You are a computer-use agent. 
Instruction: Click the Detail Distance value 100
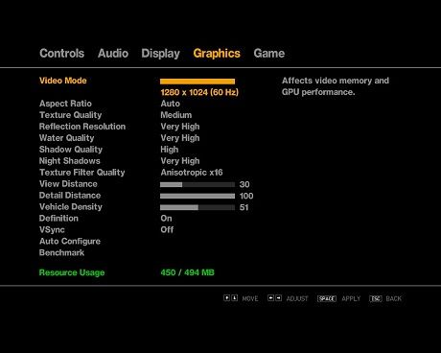click(x=246, y=196)
